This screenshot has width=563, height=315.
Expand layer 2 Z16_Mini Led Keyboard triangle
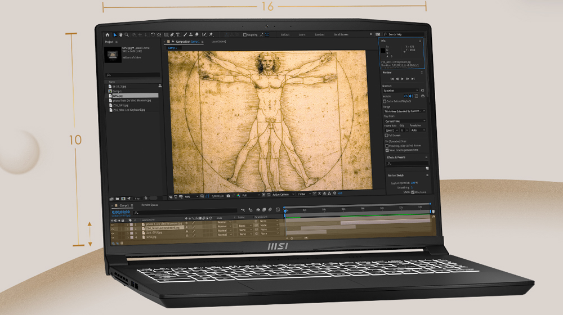[127, 229]
